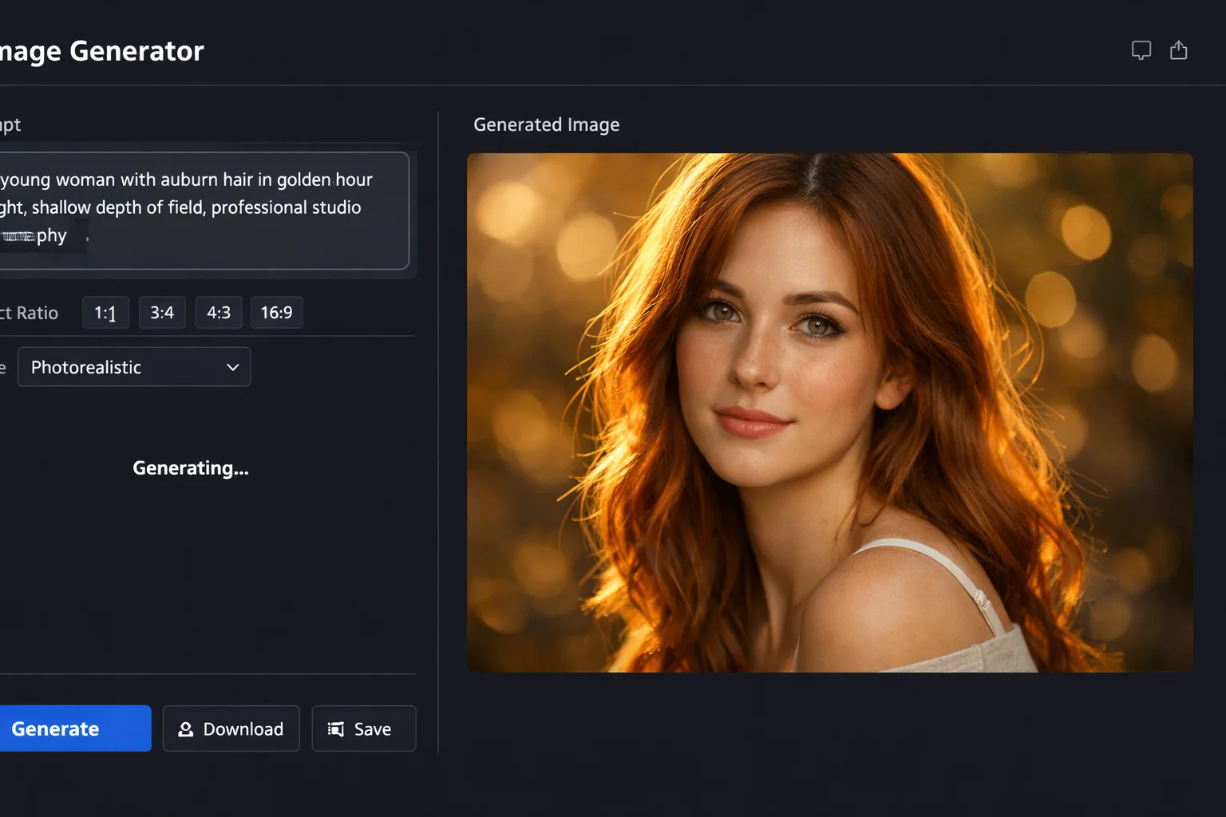
Task: Select the 4:3 aspect ratio option
Action: (219, 312)
